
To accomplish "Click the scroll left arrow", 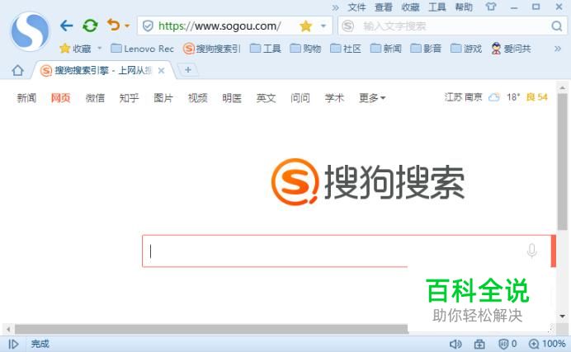I will (x=8, y=330).
